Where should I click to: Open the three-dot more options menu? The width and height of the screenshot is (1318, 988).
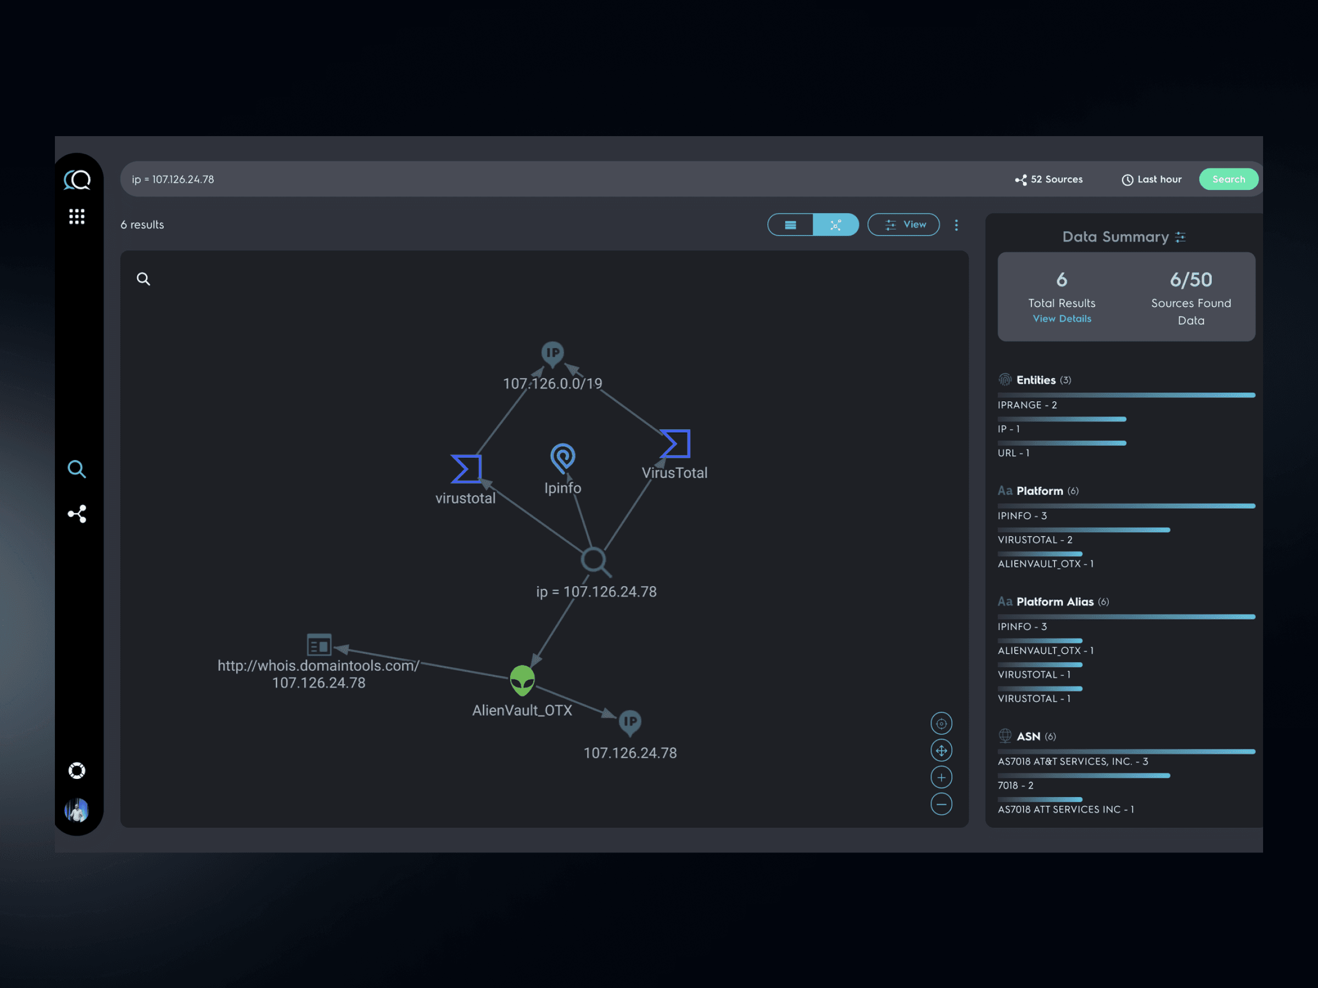pyautogui.click(x=956, y=224)
